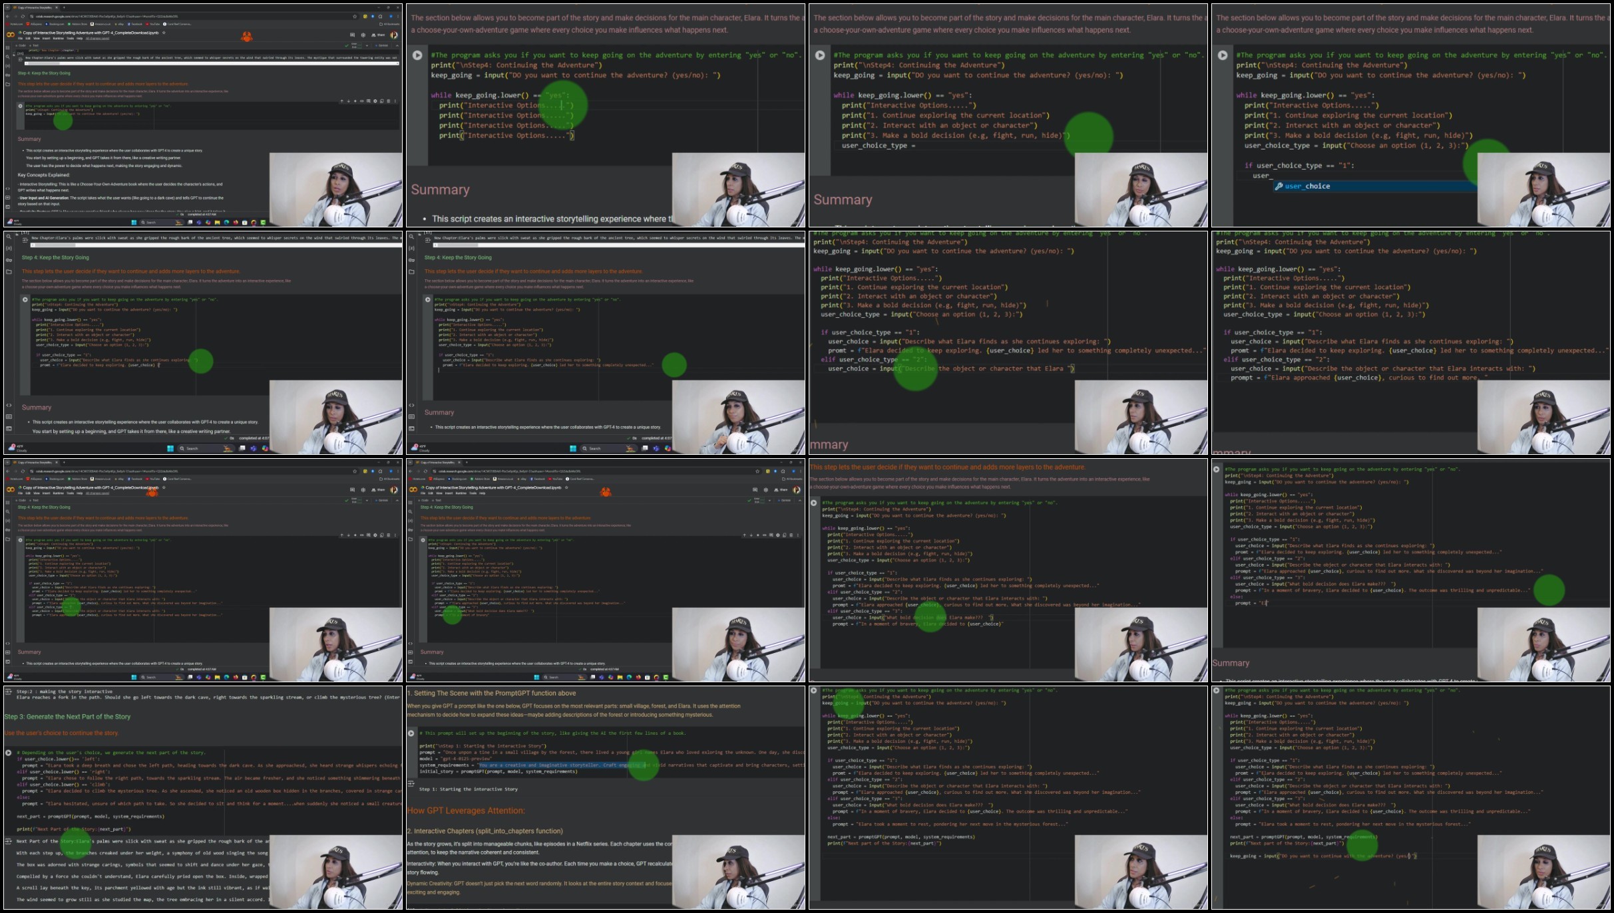The width and height of the screenshot is (1614, 913).
Task: Open the account avatar in the Key Concepts frame
Action: coord(394,35)
